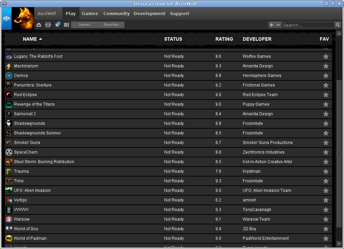This screenshot has width=344, height=249.
Task: Click the scrollbar down arrow
Action: click(x=339, y=244)
